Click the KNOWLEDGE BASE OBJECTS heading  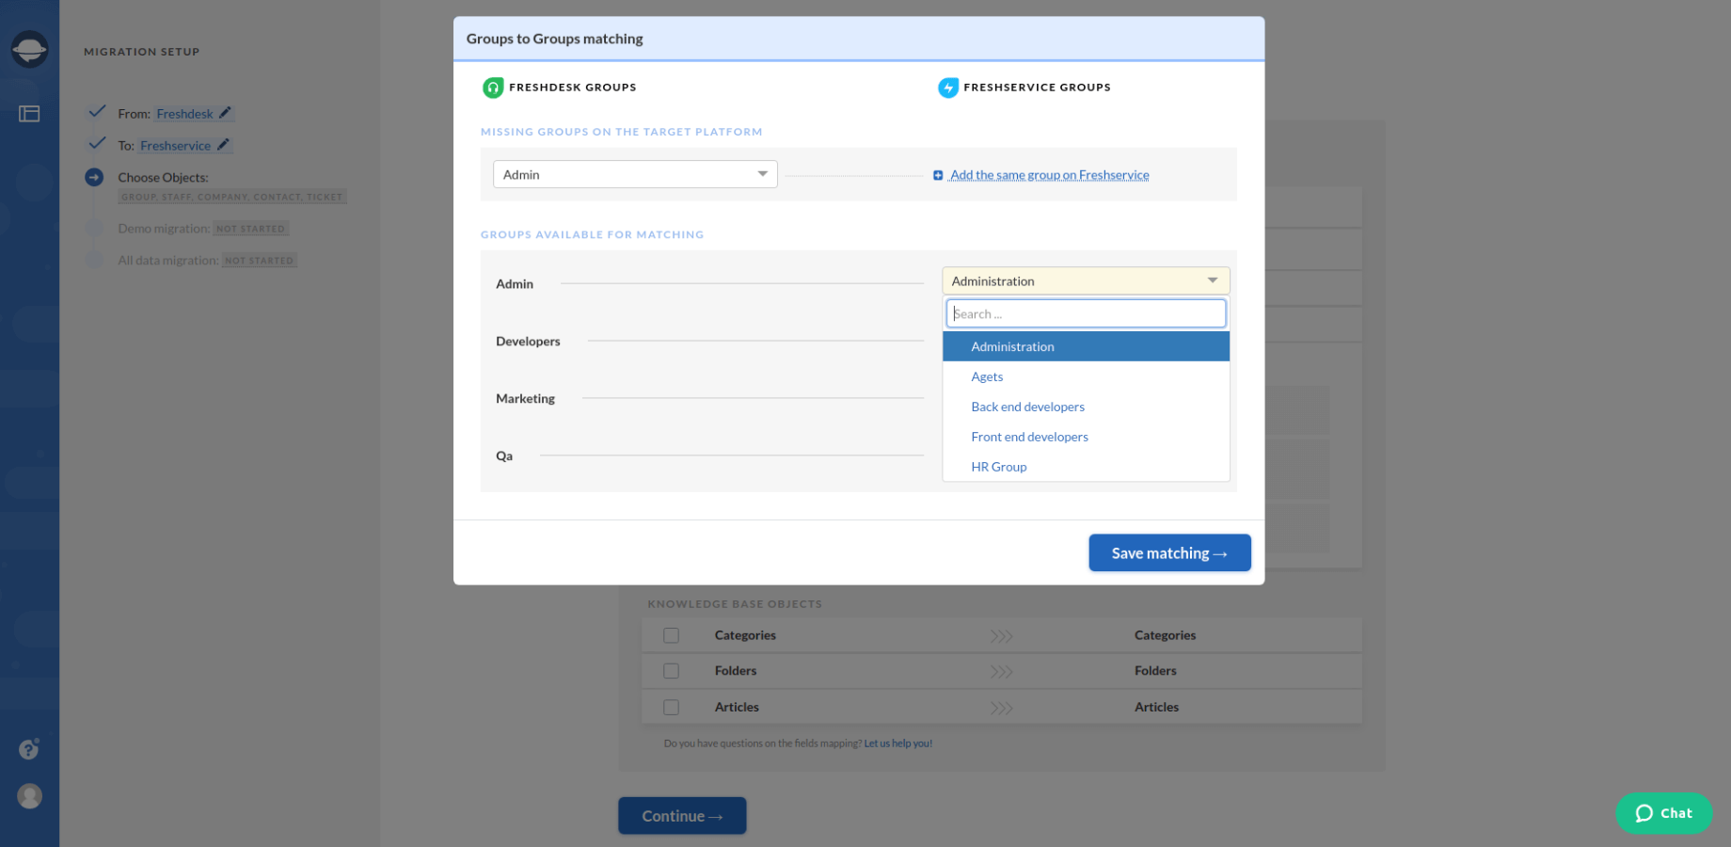[735, 604]
